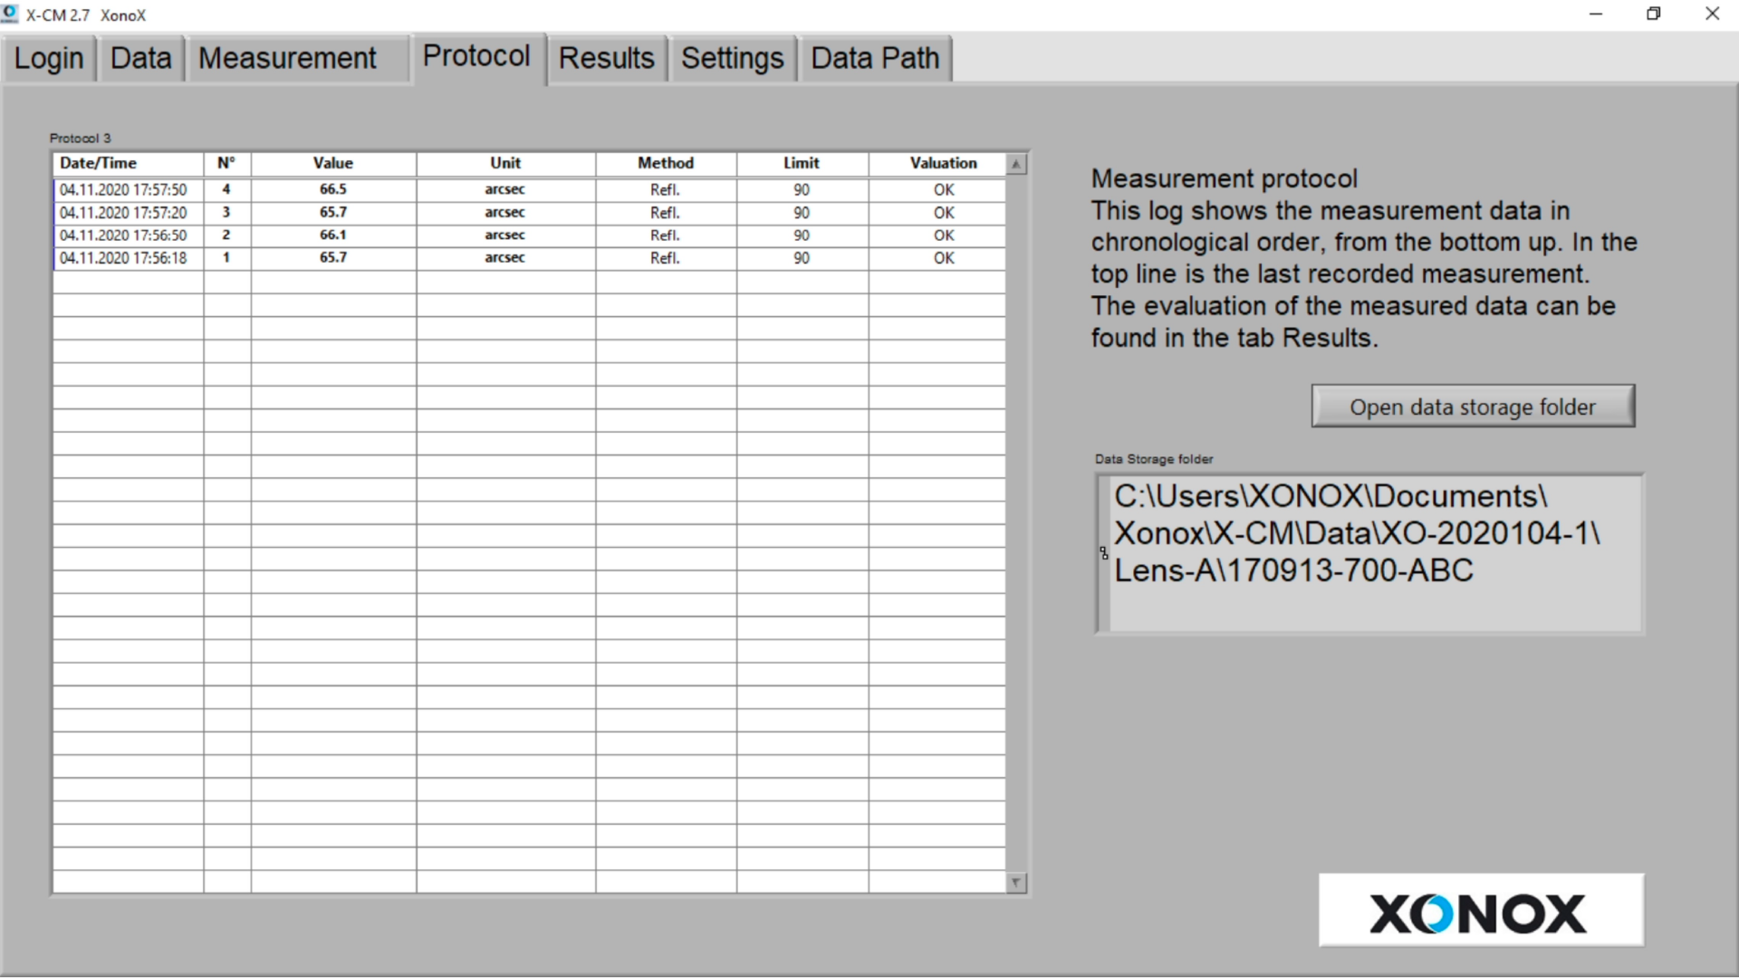Switch to the Data Path tab
1739x978 pixels.
tap(874, 59)
